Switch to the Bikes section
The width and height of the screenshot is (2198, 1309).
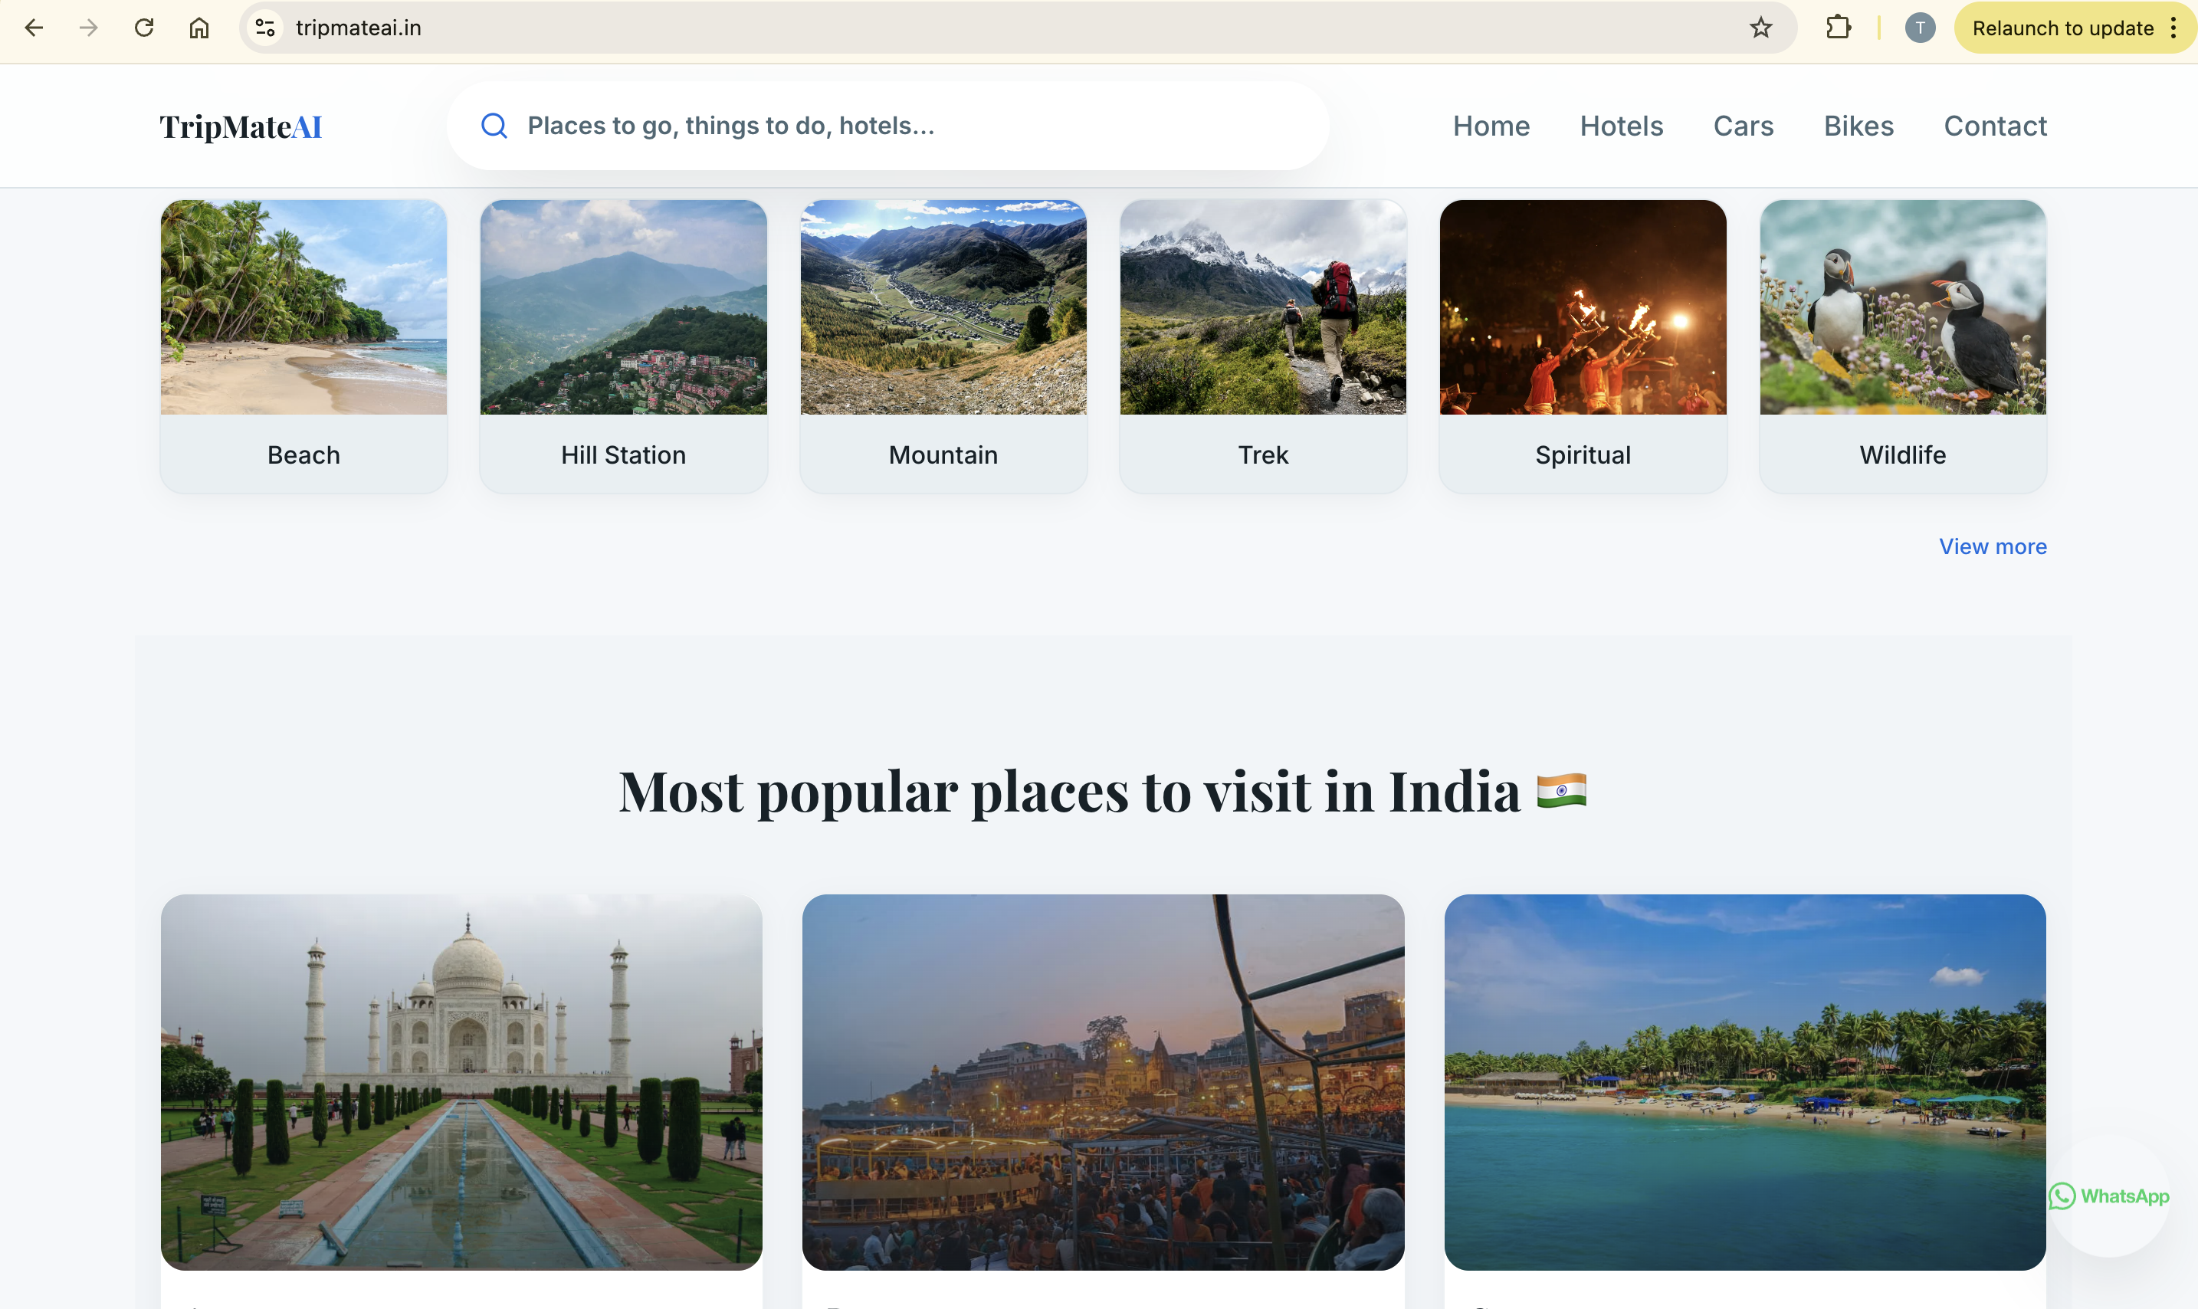pyautogui.click(x=1858, y=125)
